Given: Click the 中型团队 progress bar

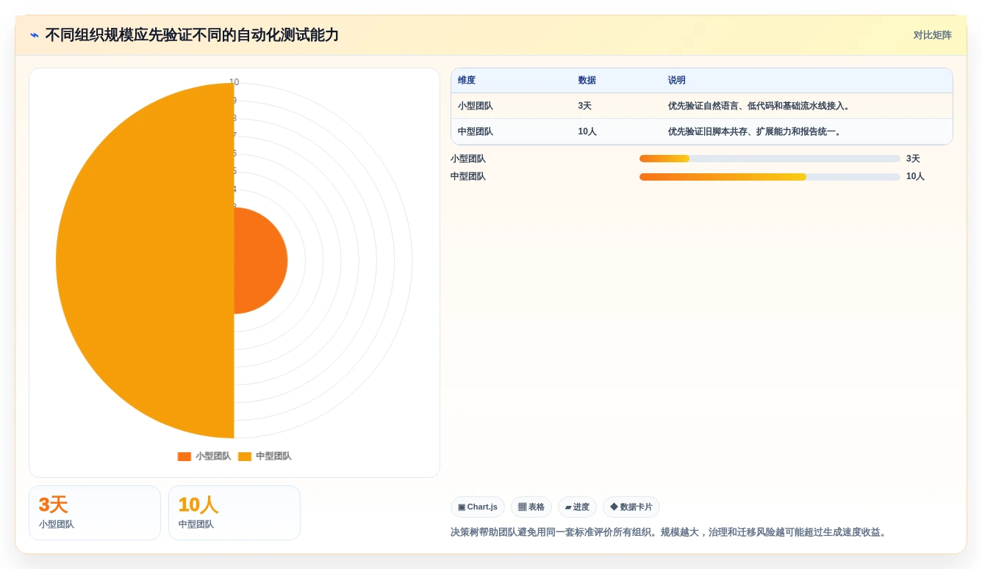Looking at the screenshot, I should point(770,176).
